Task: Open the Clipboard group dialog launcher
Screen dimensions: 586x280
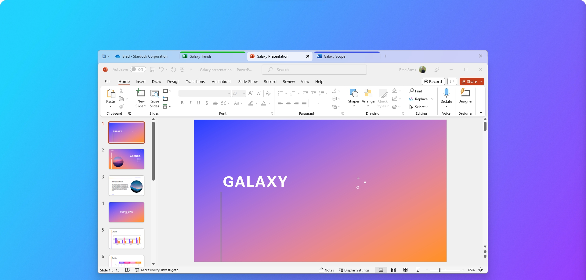Action: pyautogui.click(x=130, y=113)
